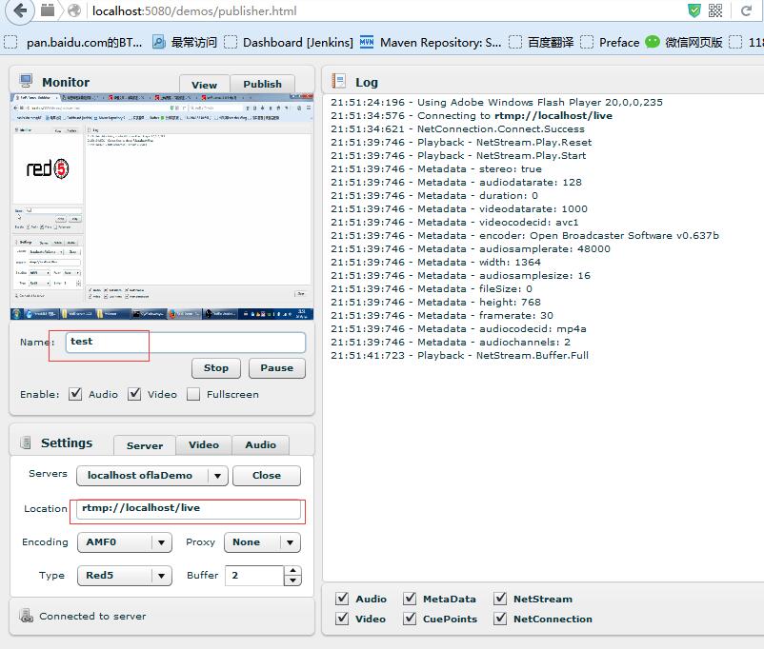The height and width of the screenshot is (649, 764).
Task: Click the Stop button
Action: (216, 367)
